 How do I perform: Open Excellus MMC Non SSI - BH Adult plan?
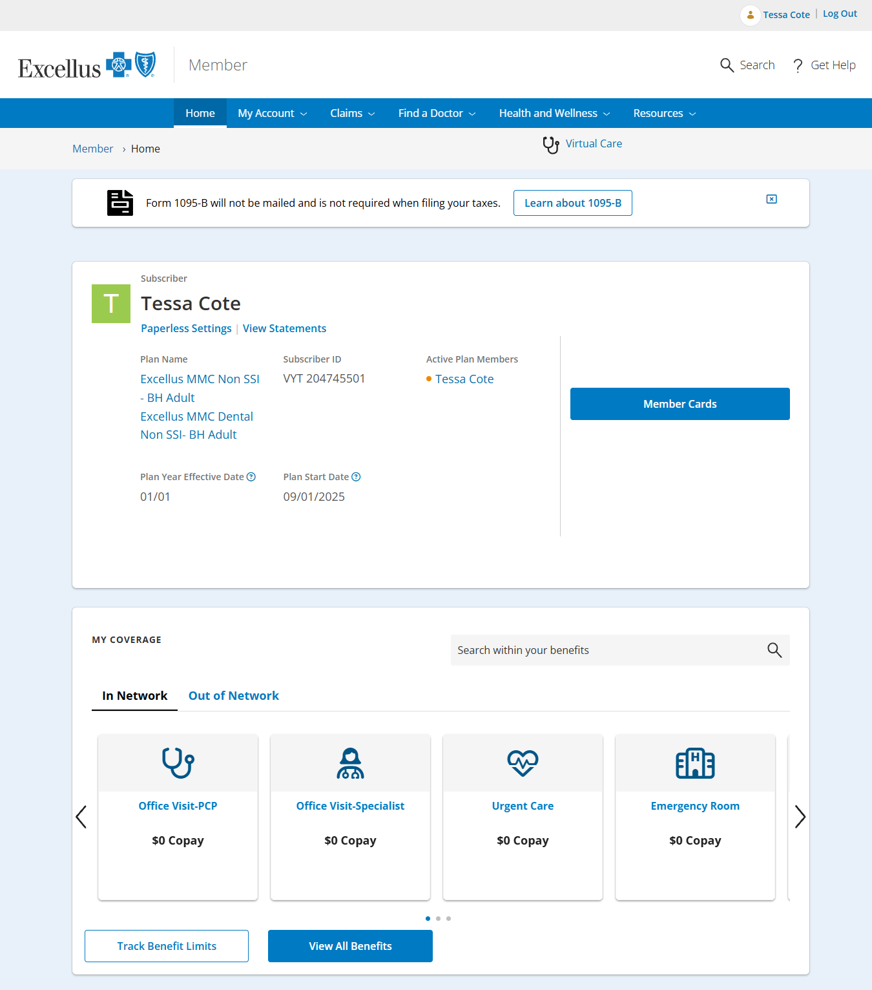[x=200, y=388]
